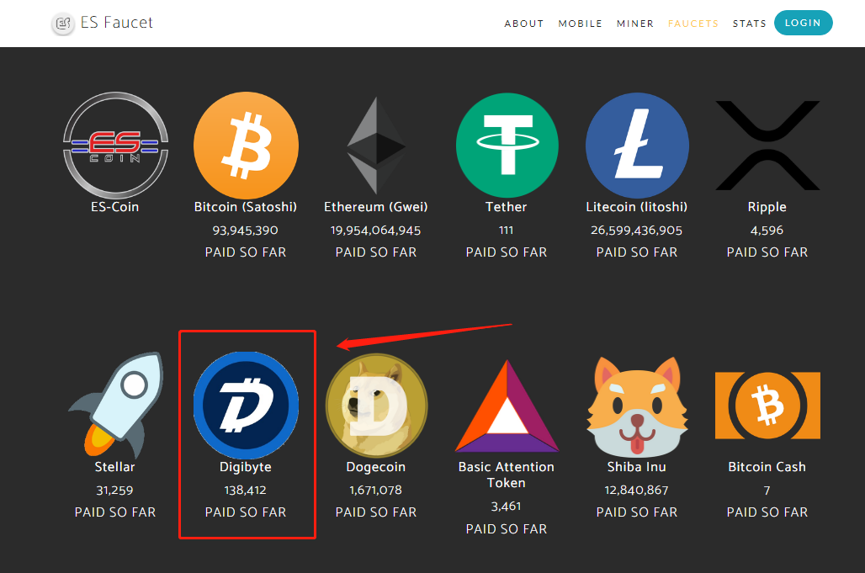The width and height of the screenshot is (865, 573).
Task: Open the Ripple label
Action: 767,207
